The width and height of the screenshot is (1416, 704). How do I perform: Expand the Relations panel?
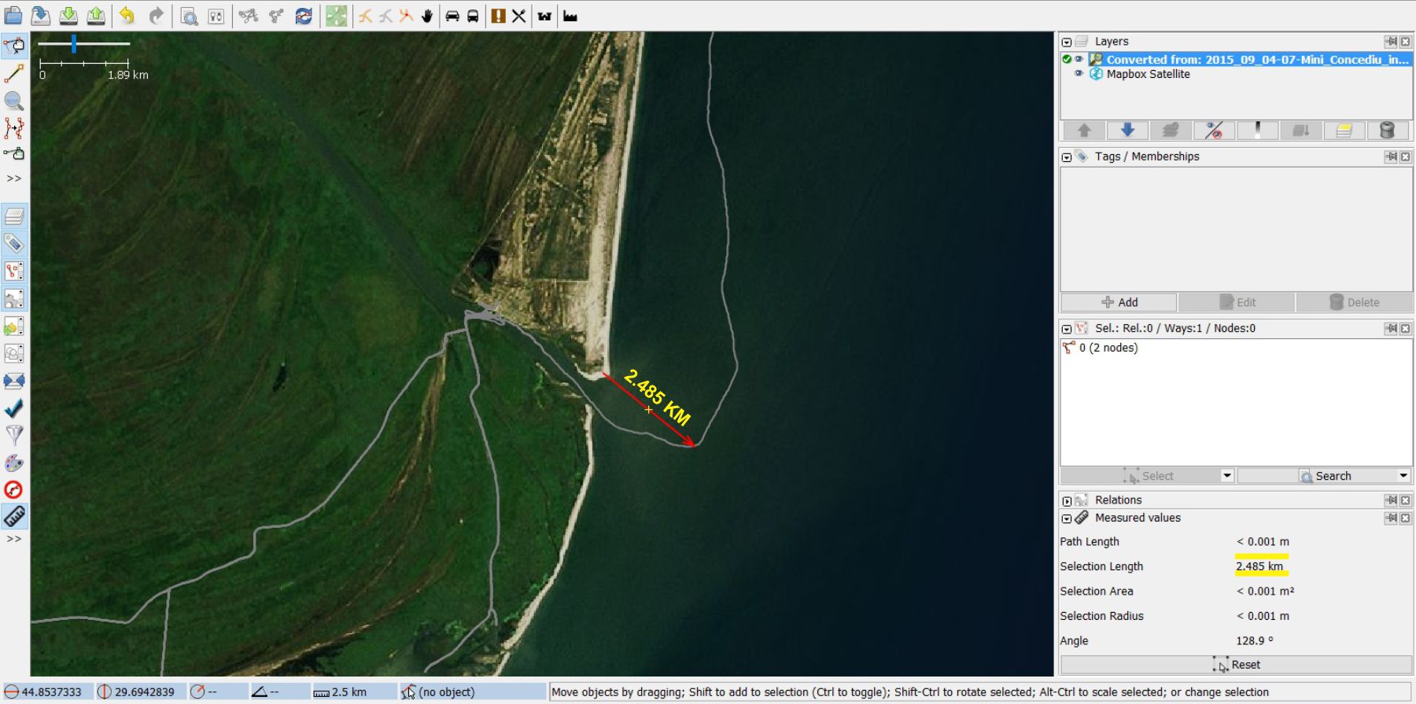[x=1067, y=500]
